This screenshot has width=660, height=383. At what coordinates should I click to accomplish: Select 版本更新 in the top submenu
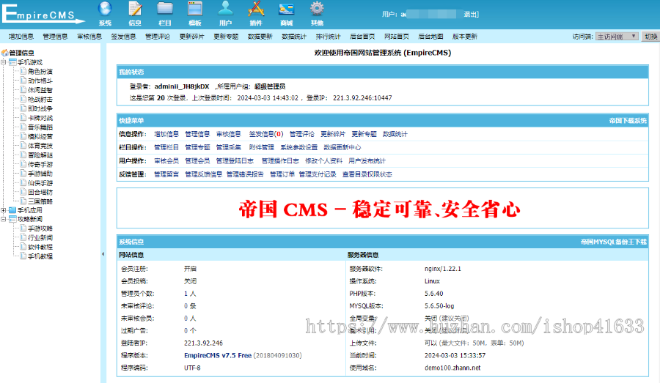pyautogui.click(x=465, y=37)
